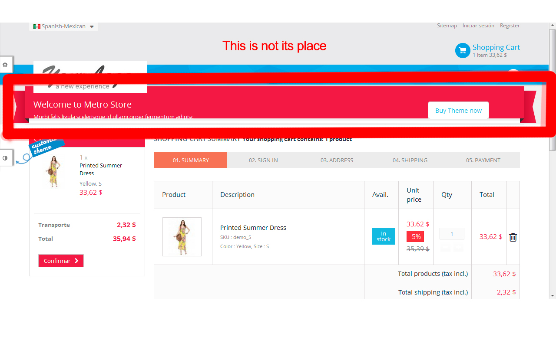This screenshot has height=347, width=556.
Task: Click the scrollbar down arrow
Action: [x=553, y=296]
